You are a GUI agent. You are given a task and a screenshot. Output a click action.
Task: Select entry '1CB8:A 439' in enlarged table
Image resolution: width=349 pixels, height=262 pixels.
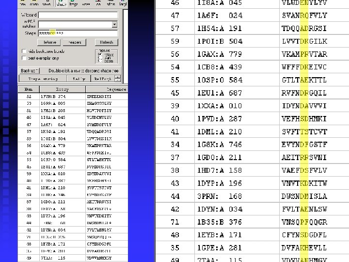220,67
